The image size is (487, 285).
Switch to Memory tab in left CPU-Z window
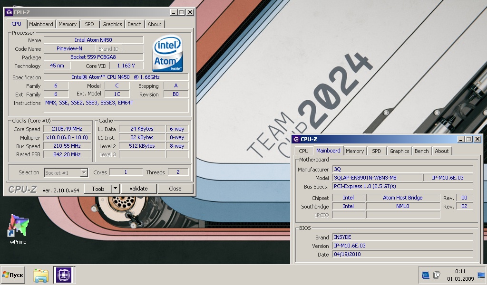tap(68, 24)
